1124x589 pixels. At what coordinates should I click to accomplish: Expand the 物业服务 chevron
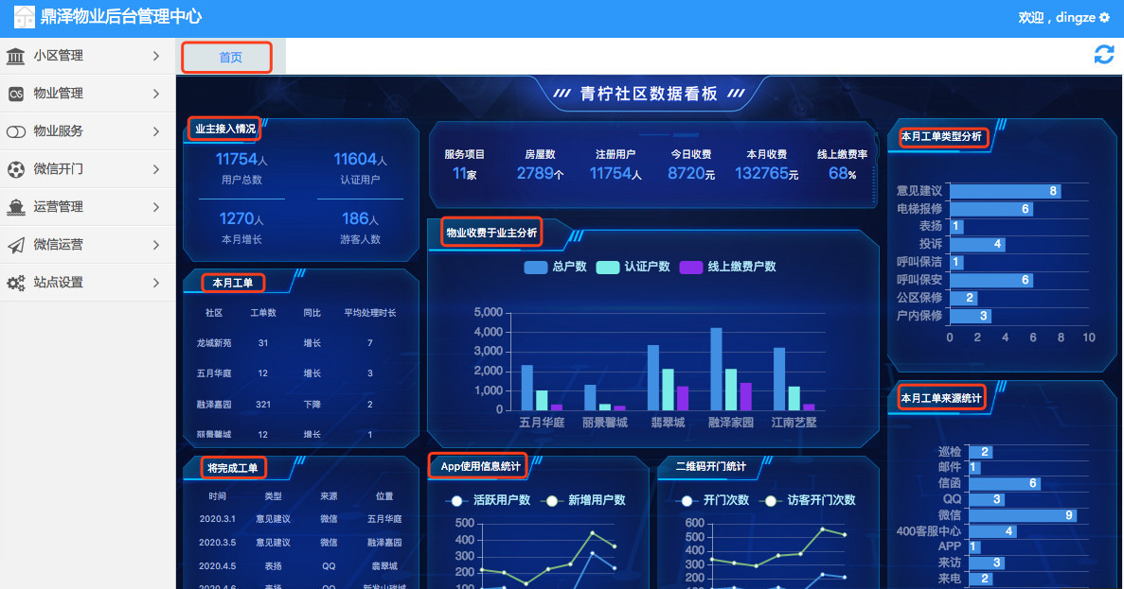156,131
